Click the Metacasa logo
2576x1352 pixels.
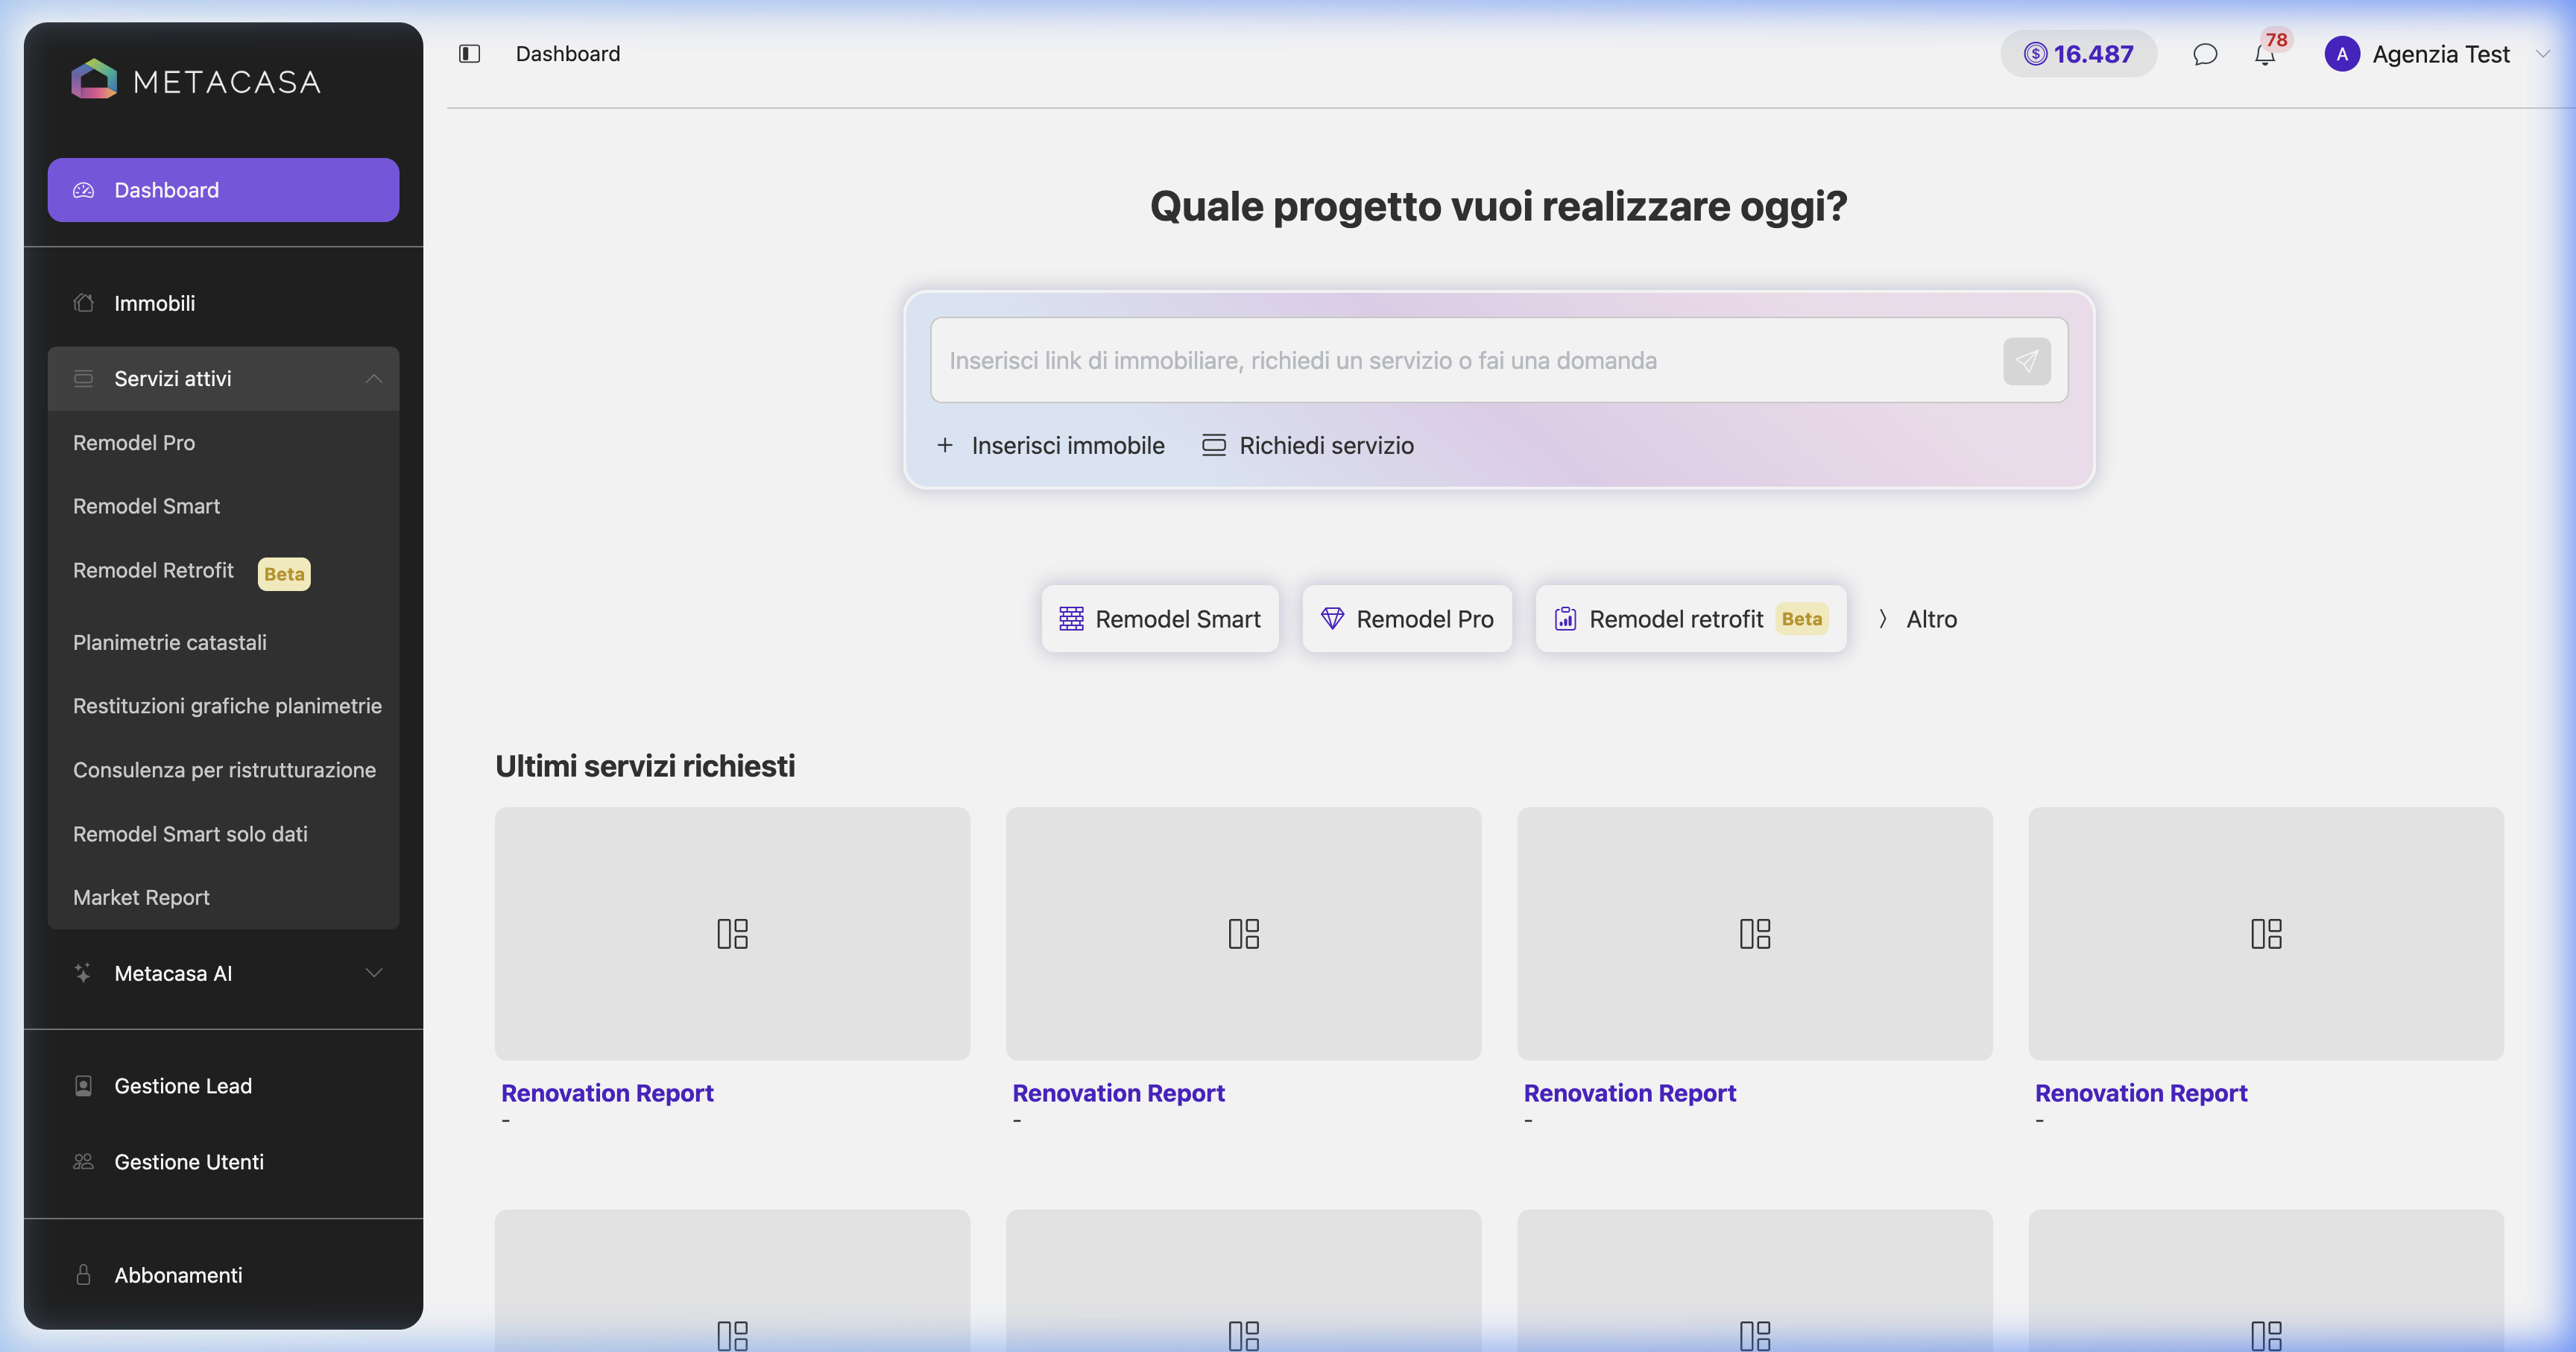(196, 80)
